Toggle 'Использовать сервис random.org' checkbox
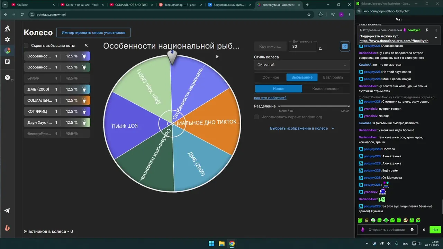The height and width of the screenshot is (249, 443). [x=256, y=117]
